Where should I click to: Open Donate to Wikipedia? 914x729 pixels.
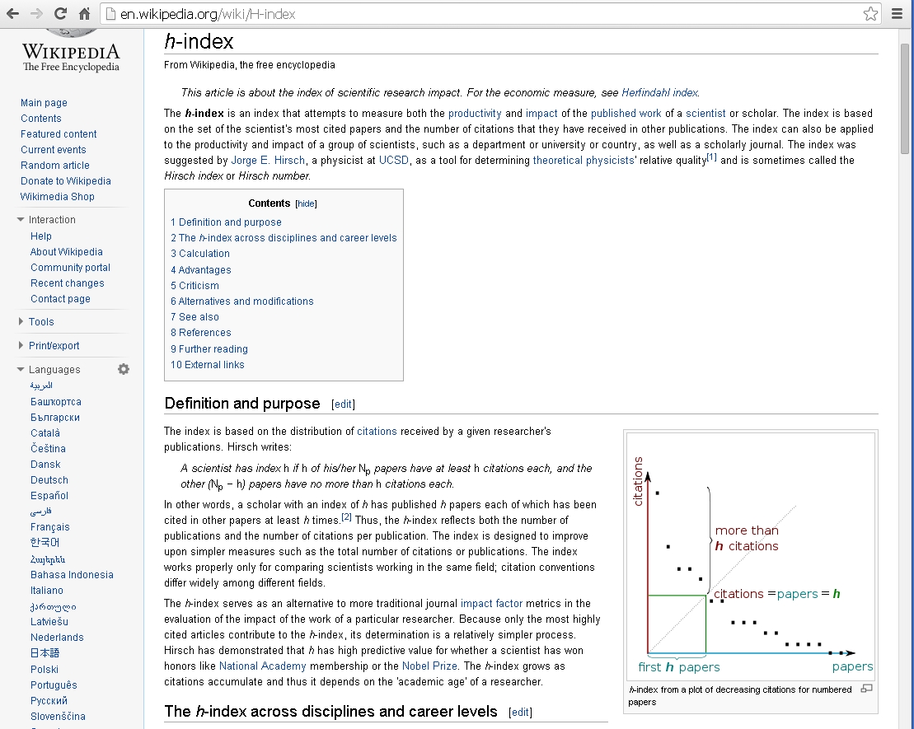click(65, 181)
